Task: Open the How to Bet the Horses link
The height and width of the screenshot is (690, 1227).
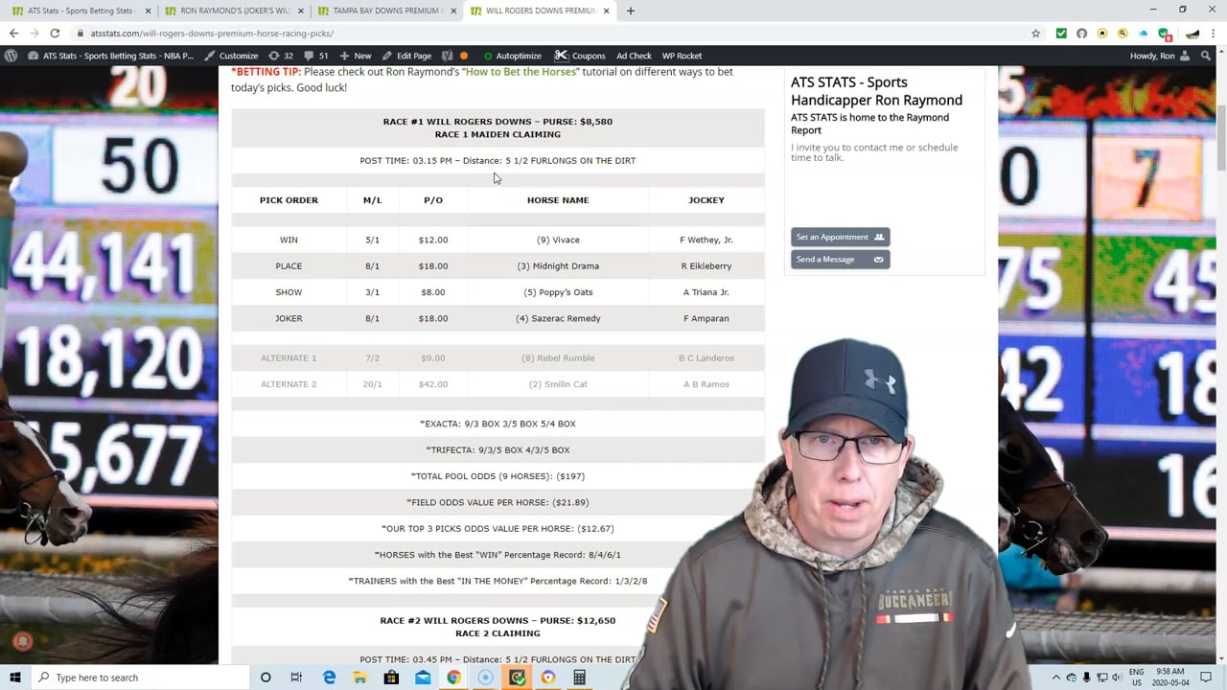Action: point(521,72)
